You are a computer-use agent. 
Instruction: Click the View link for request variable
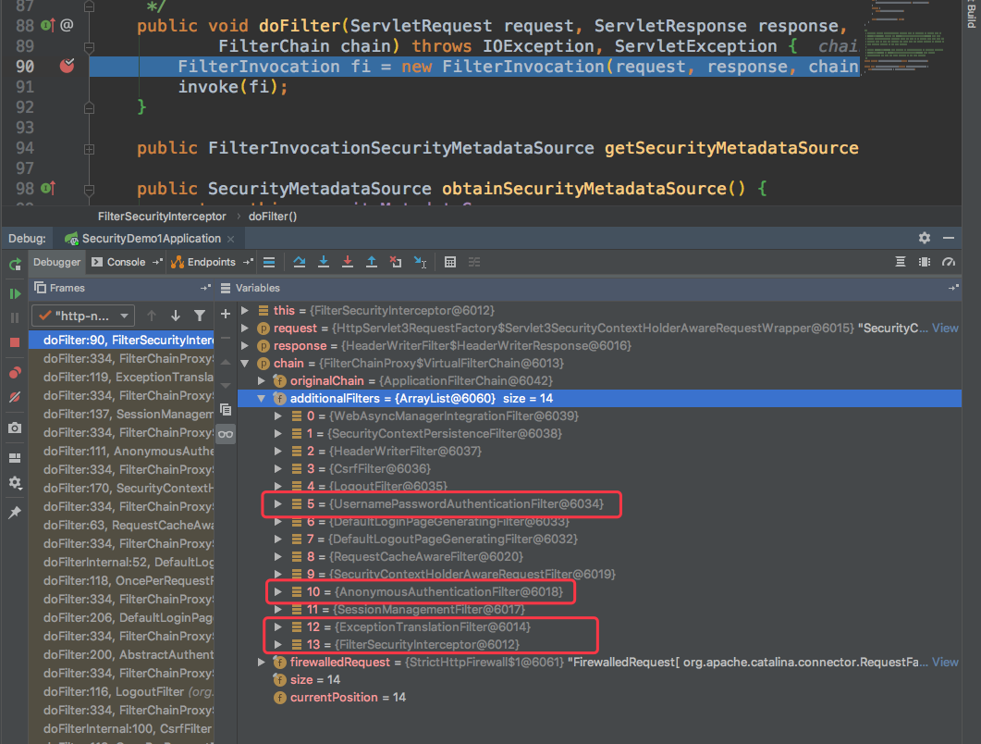[x=945, y=328]
